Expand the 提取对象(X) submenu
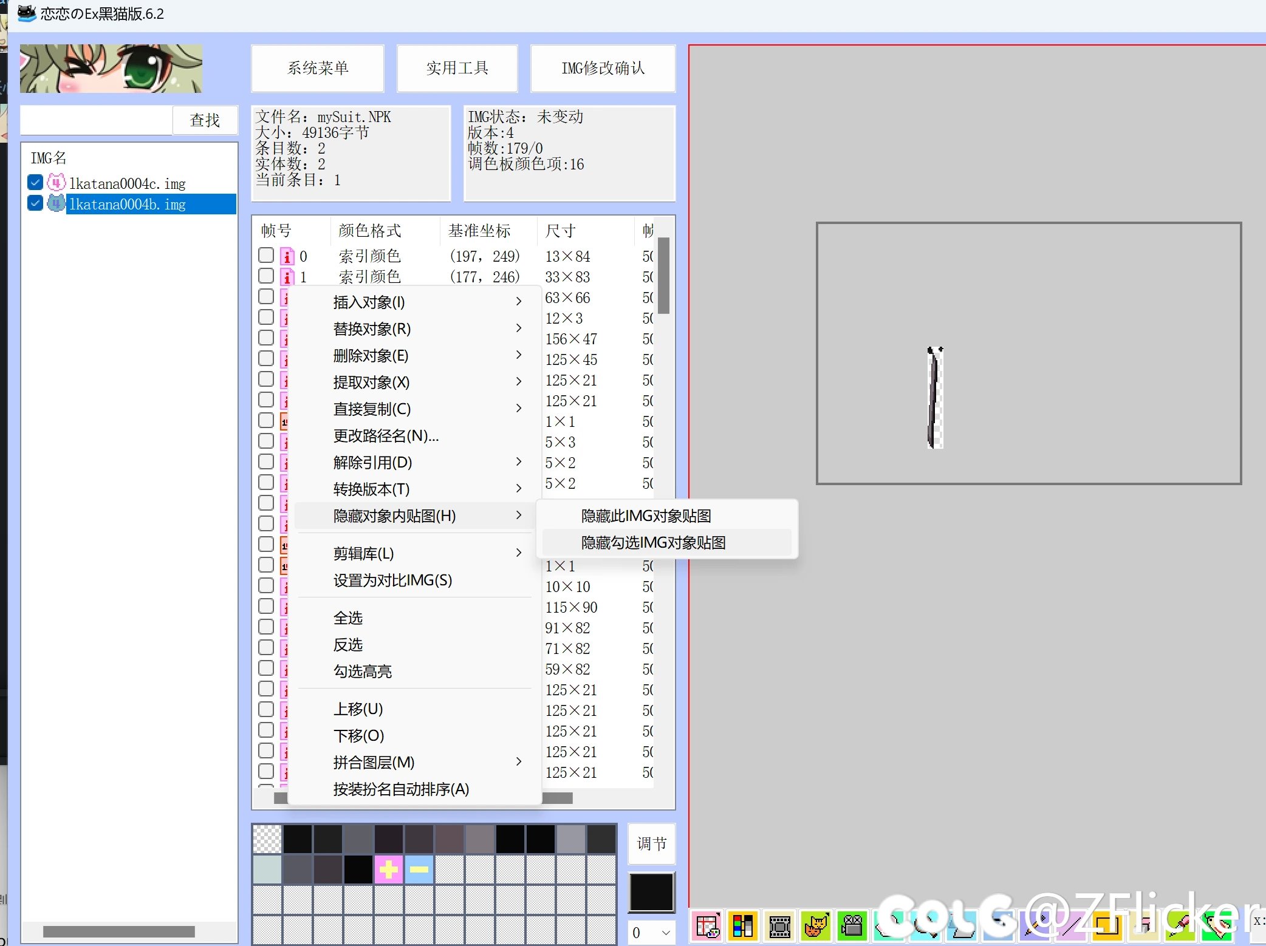The image size is (1266, 946). tap(414, 382)
